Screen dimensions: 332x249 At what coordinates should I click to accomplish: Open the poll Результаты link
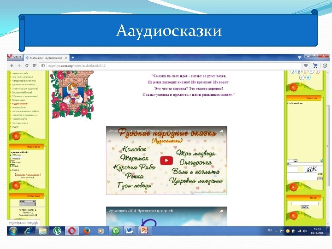[21, 175]
